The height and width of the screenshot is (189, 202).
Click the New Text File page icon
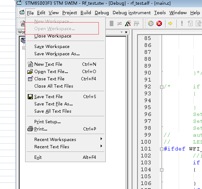click(30, 64)
